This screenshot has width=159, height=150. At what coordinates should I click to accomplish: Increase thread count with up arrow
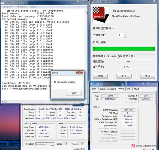(x=125, y=34)
